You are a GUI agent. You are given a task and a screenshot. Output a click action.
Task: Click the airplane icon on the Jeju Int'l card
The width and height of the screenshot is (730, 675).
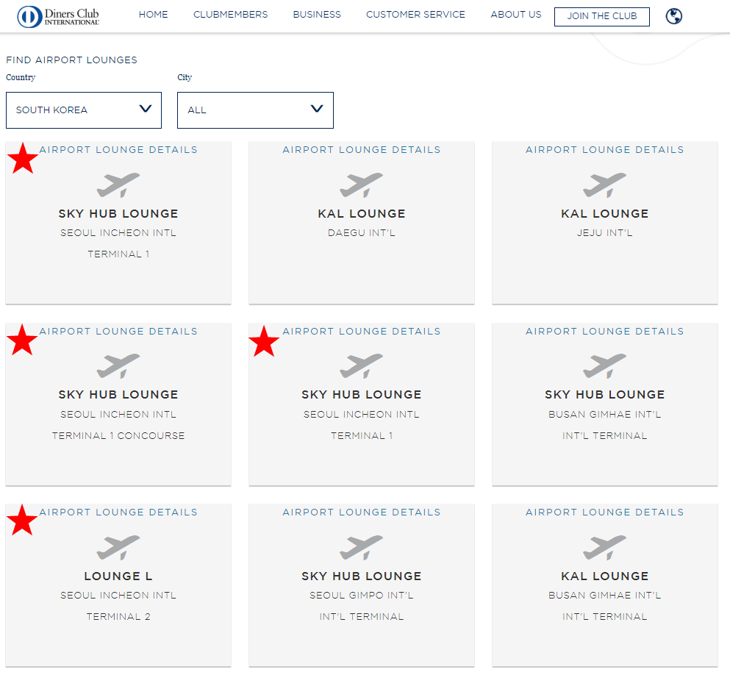pyautogui.click(x=605, y=185)
